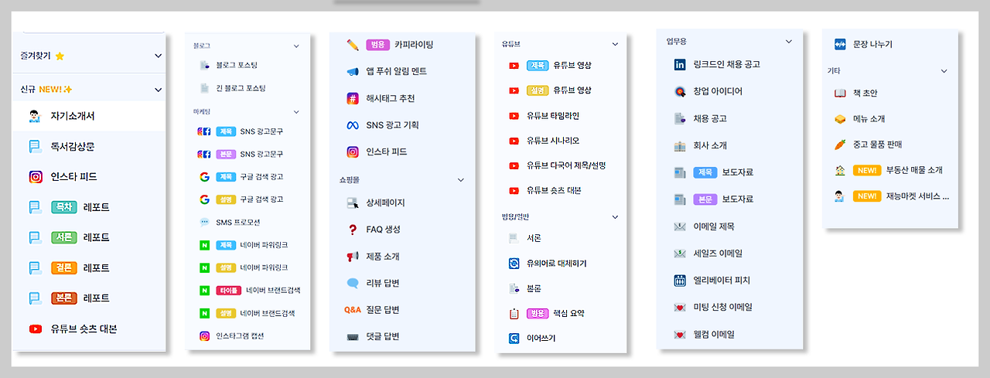Image resolution: width=990 pixels, height=378 pixels.
Task: Click the icon beside 이어쓰기
Action: [514, 339]
